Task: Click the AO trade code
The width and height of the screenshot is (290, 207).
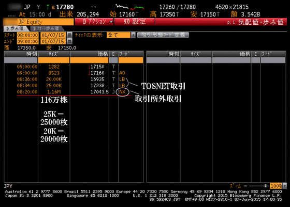Action: 122,73
